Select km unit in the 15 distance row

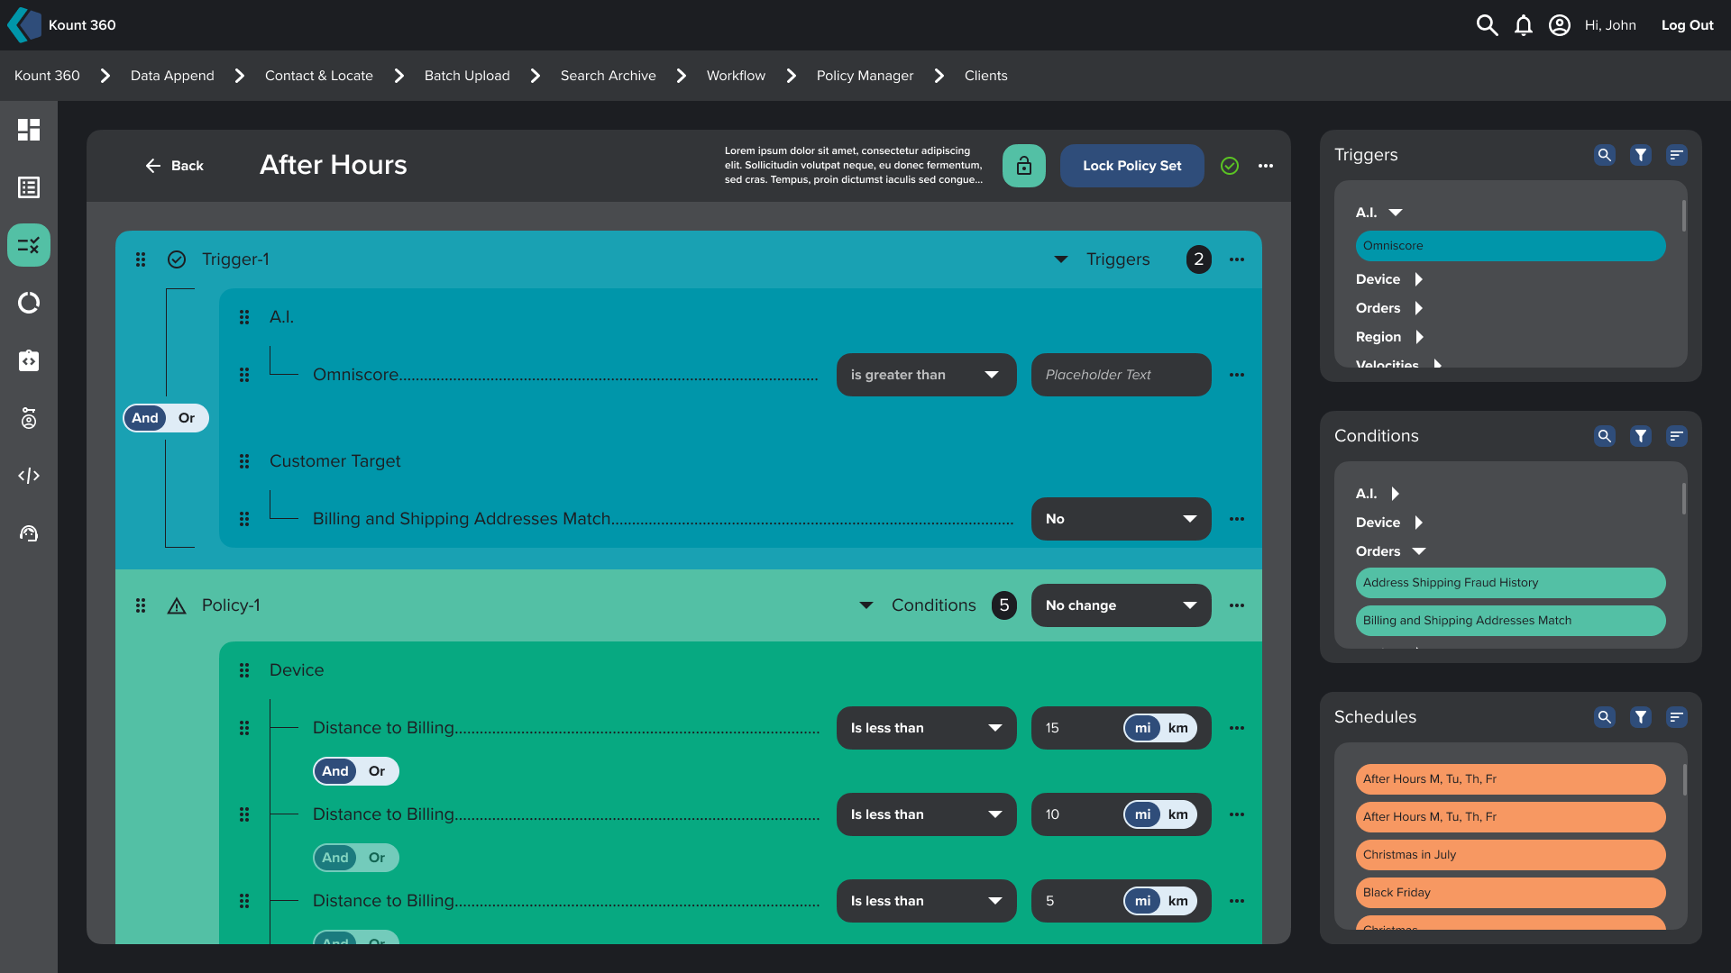pyautogui.click(x=1178, y=728)
